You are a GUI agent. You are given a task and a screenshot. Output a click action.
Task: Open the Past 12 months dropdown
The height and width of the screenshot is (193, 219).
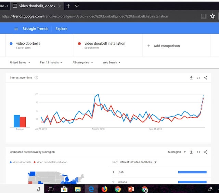click(51, 62)
